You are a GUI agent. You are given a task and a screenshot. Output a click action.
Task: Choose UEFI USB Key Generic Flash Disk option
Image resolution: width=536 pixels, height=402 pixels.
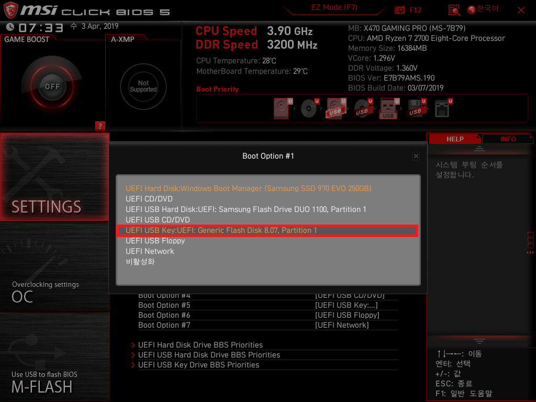[267, 230]
